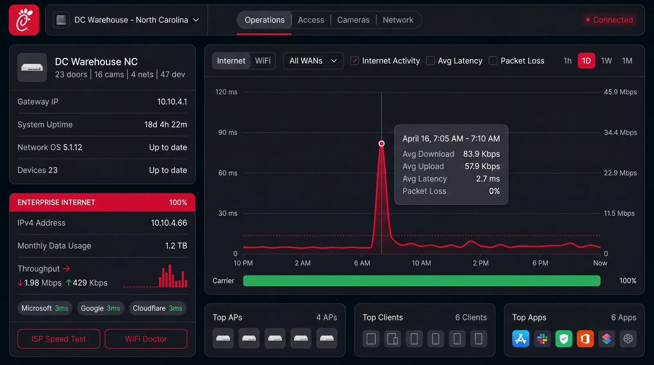
Task: Open the Operations tab
Action: click(x=264, y=20)
